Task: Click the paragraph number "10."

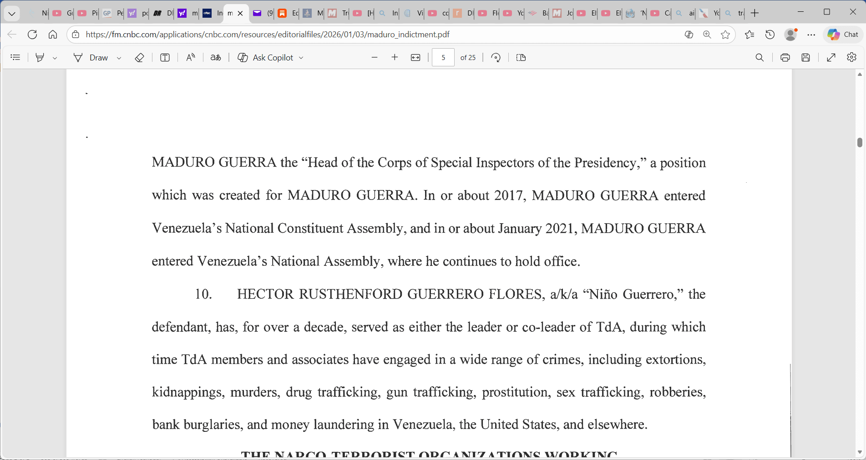Action: click(203, 294)
